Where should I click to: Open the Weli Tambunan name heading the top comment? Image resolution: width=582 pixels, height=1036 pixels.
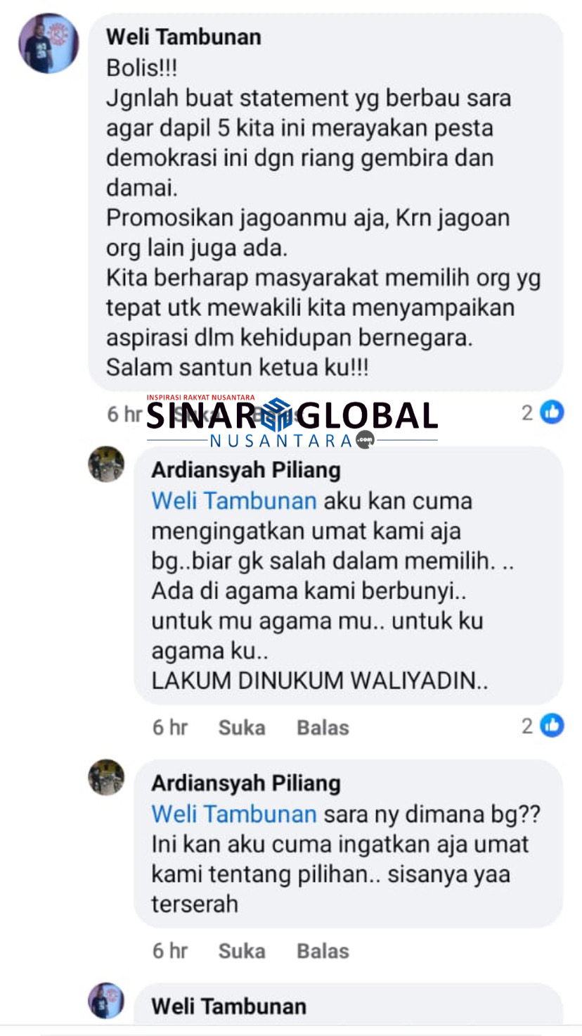[183, 37]
